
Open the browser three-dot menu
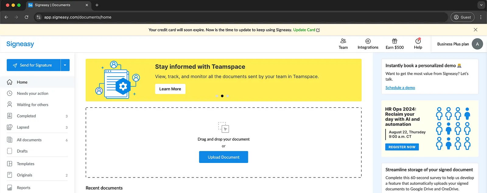click(x=481, y=17)
